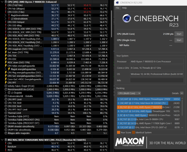Expand the Maghőmérsékletek tree node

[x=5, y=15]
